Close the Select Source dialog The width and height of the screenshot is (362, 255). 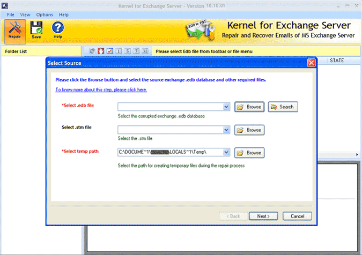[311, 63]
